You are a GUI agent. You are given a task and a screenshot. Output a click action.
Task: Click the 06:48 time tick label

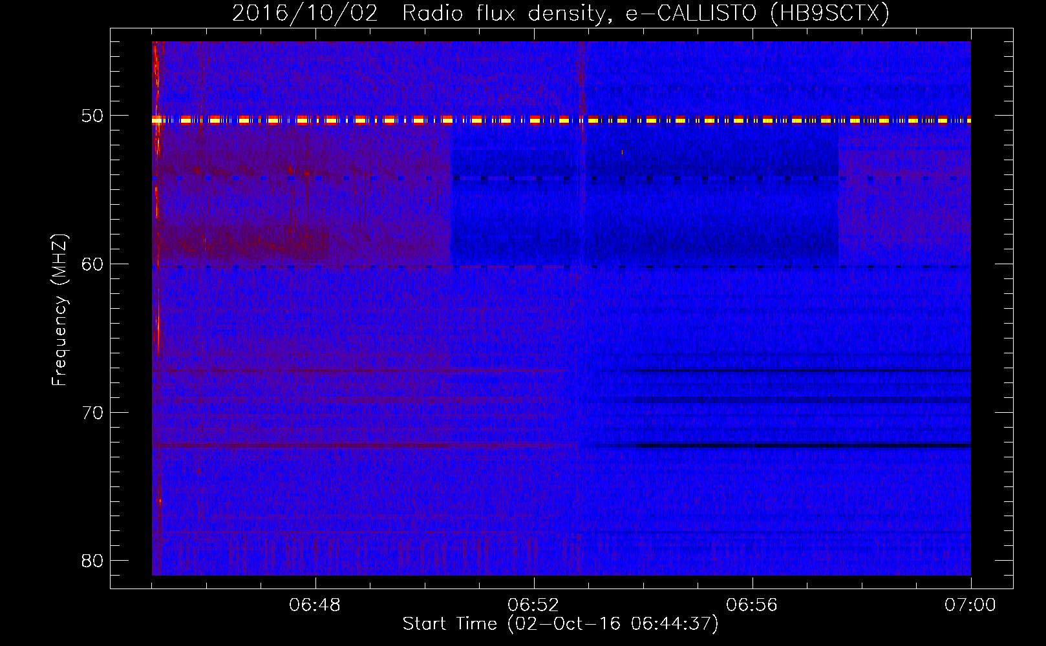point(315,605)
